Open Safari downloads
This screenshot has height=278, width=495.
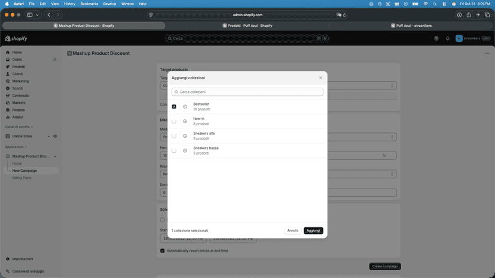coord(459,15)
